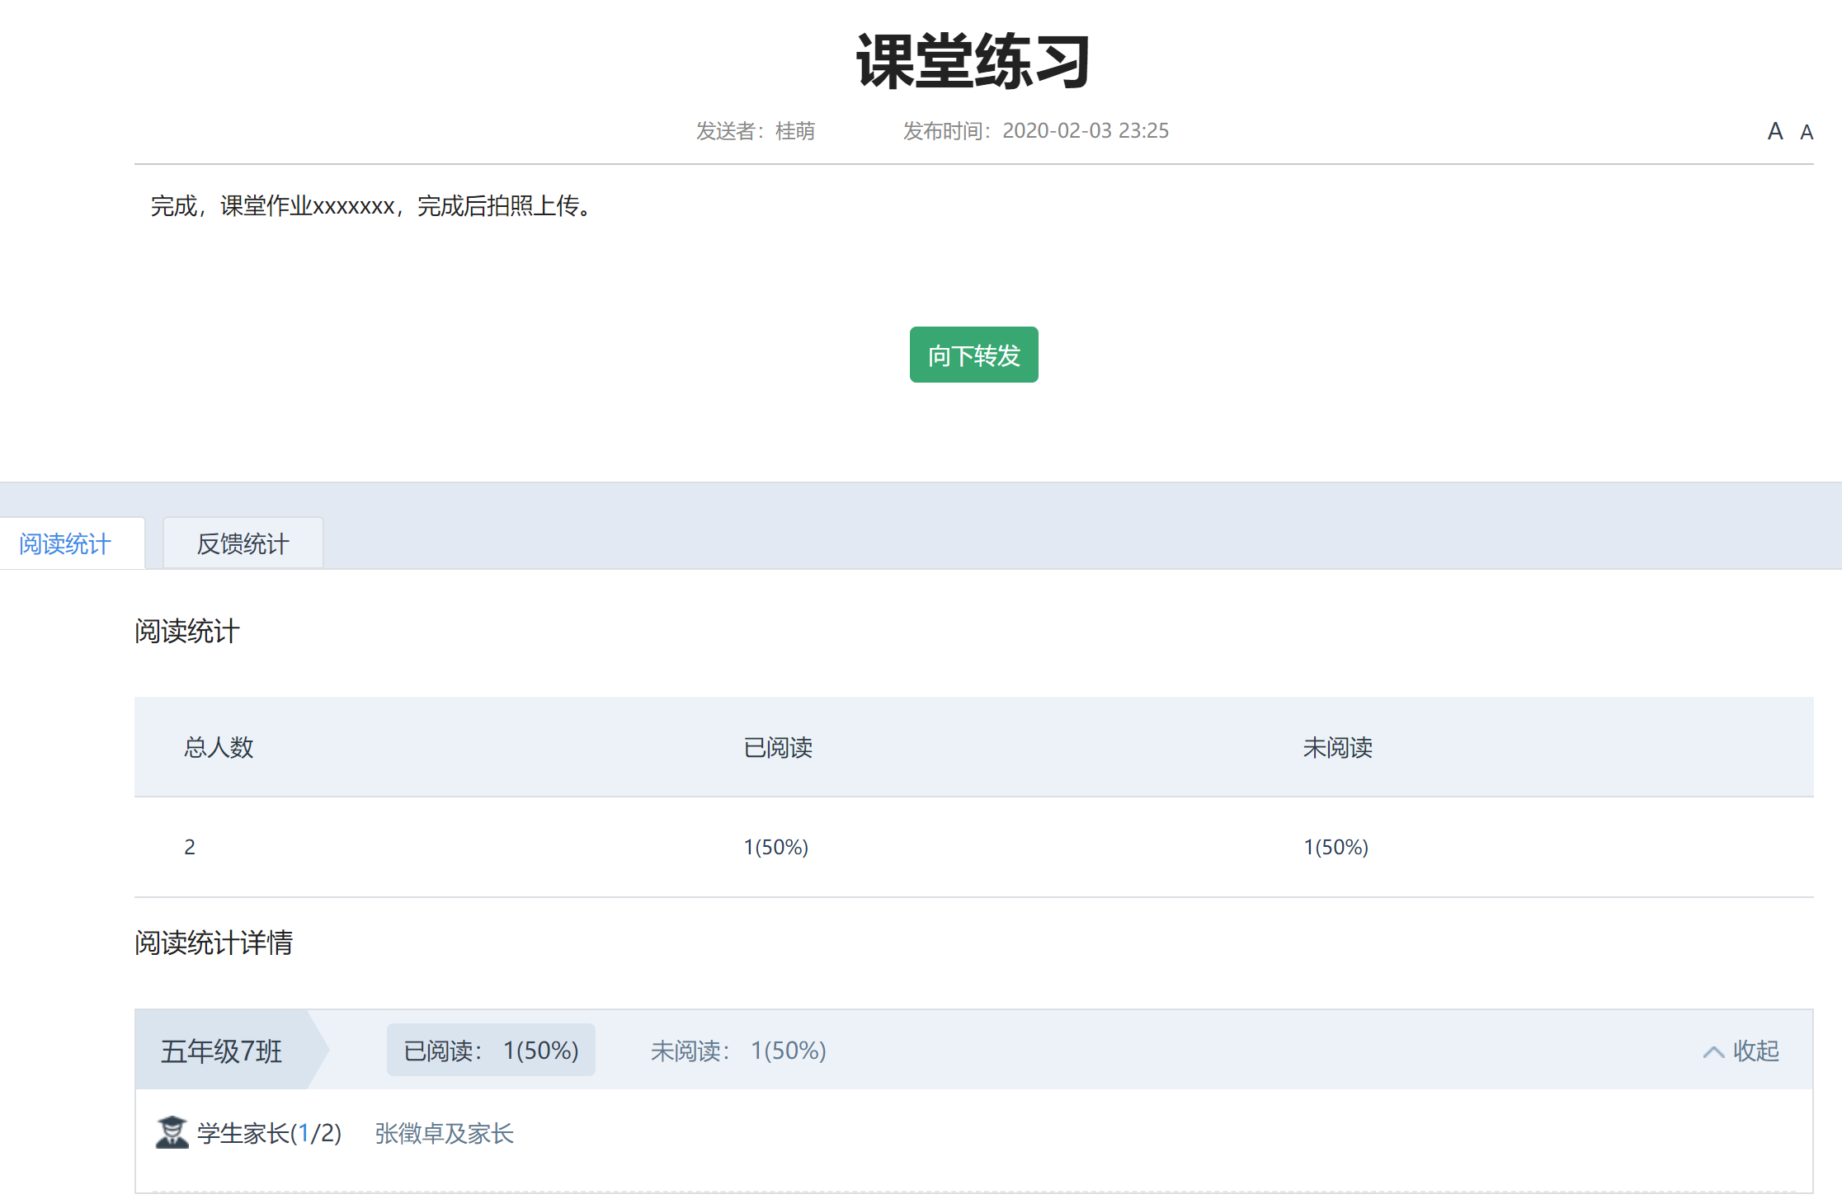Click the 已阅读 column header
This screenshot has width=1842, height=1199.
coord(778,747)
